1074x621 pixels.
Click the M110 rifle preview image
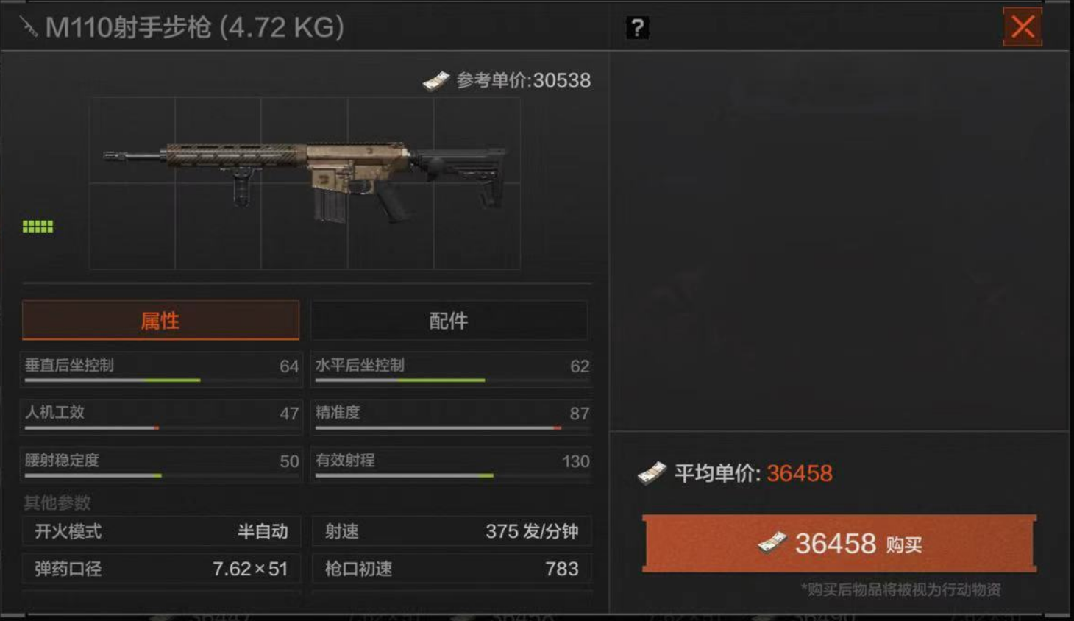[x=305, y=183]
